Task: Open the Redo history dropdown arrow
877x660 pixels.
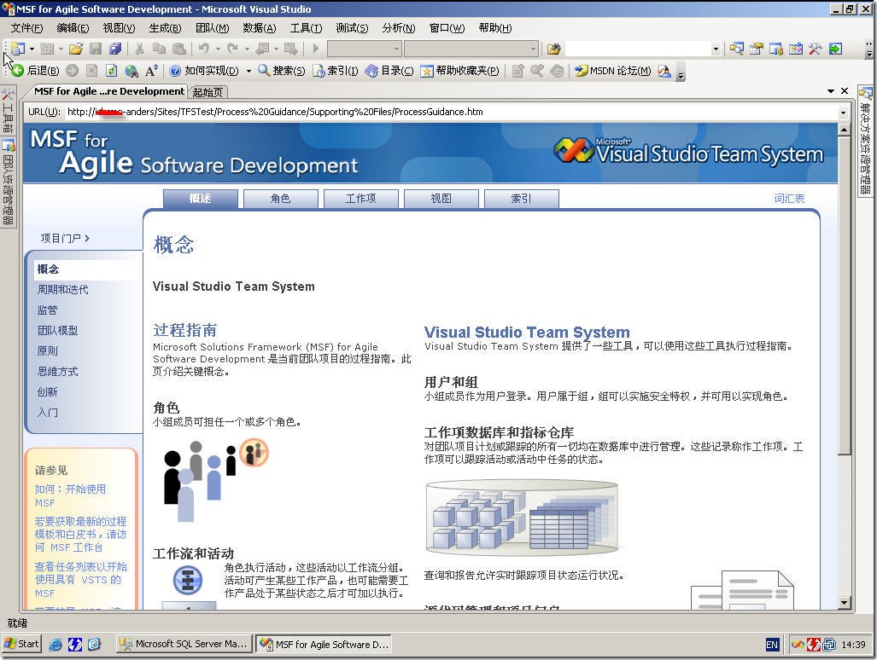Action: click(247, 49)
